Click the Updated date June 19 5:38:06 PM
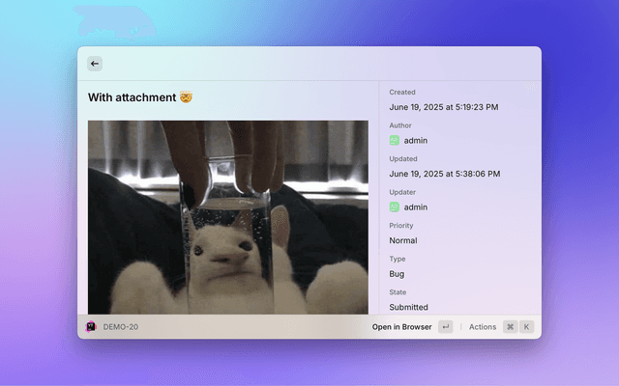Image resolution: width=619 pixels, height=386 pixels. [444, 174]
